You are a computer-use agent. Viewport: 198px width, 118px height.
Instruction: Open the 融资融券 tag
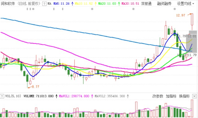(x=164, y=4)
